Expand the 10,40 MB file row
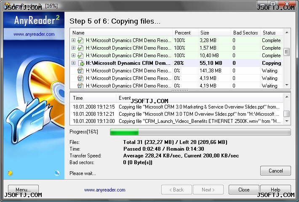 click(x=73, y=56)
